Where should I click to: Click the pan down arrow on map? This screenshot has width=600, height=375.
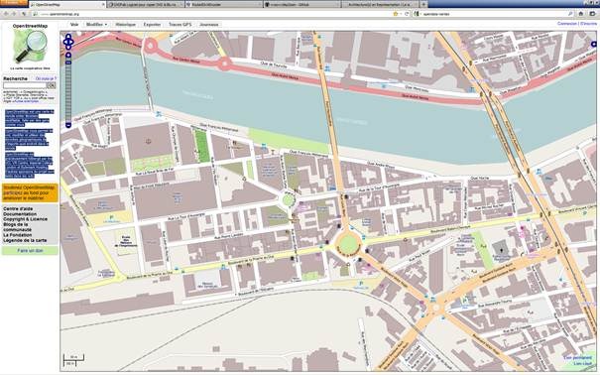point(68,47)
